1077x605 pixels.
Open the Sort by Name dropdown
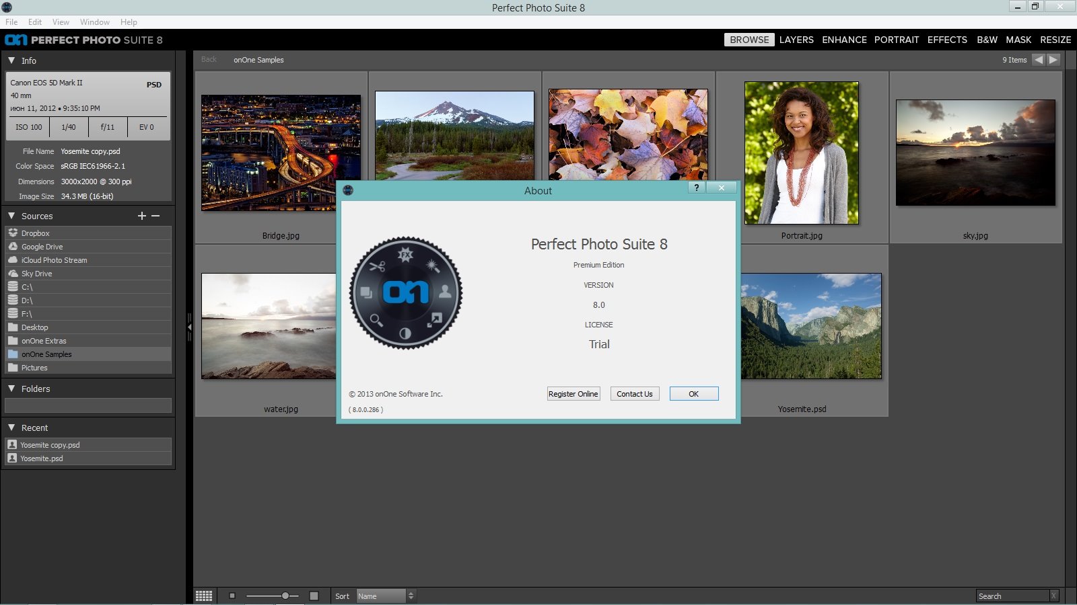tap(386, 596)
